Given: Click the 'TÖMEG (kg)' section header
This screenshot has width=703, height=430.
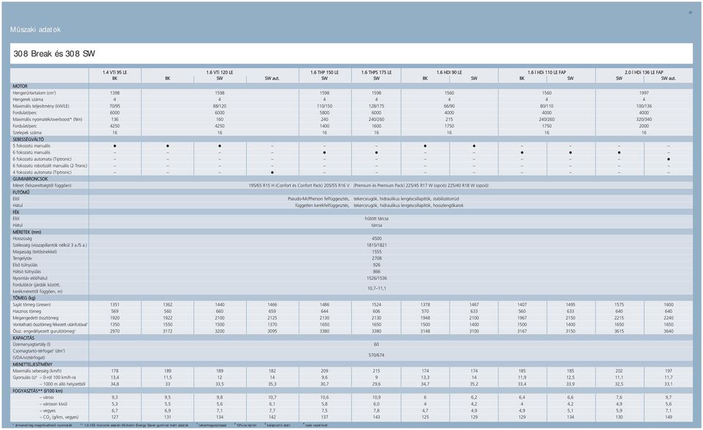Looking at the screenshot, I should click(x=24, y=298).
